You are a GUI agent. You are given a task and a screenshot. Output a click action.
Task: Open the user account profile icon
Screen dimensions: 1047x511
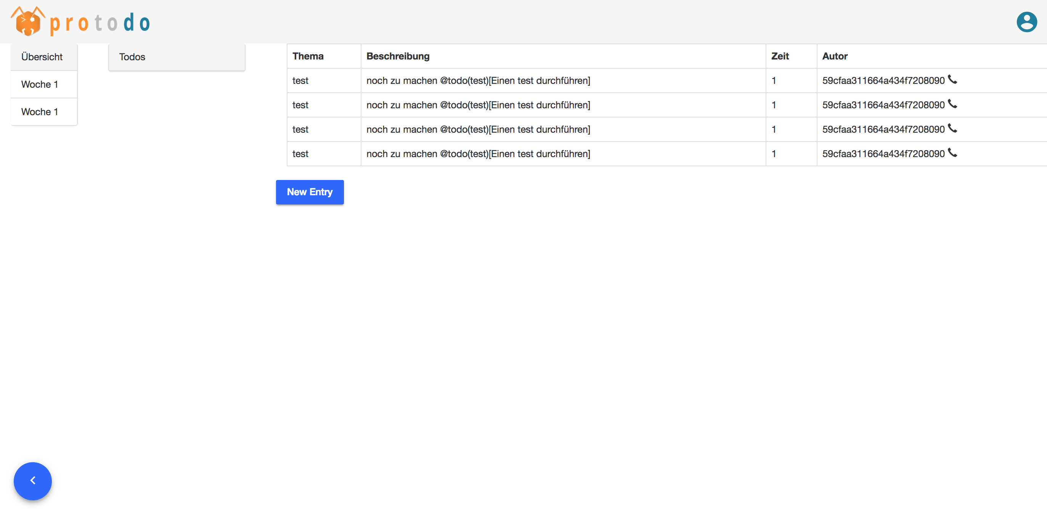pos(1026,21)
